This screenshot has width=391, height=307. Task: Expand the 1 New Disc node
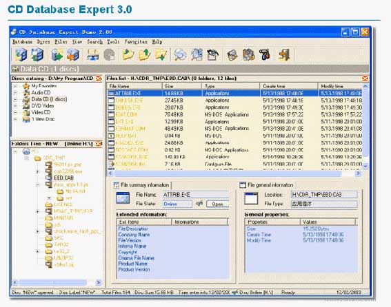(15, 119)
